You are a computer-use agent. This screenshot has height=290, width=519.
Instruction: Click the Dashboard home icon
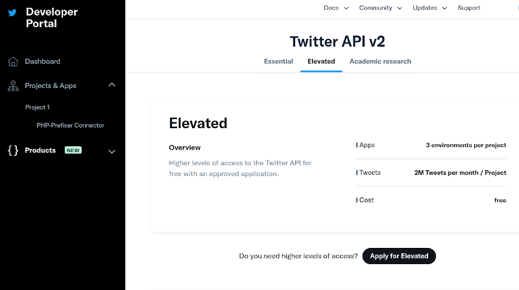13,61
